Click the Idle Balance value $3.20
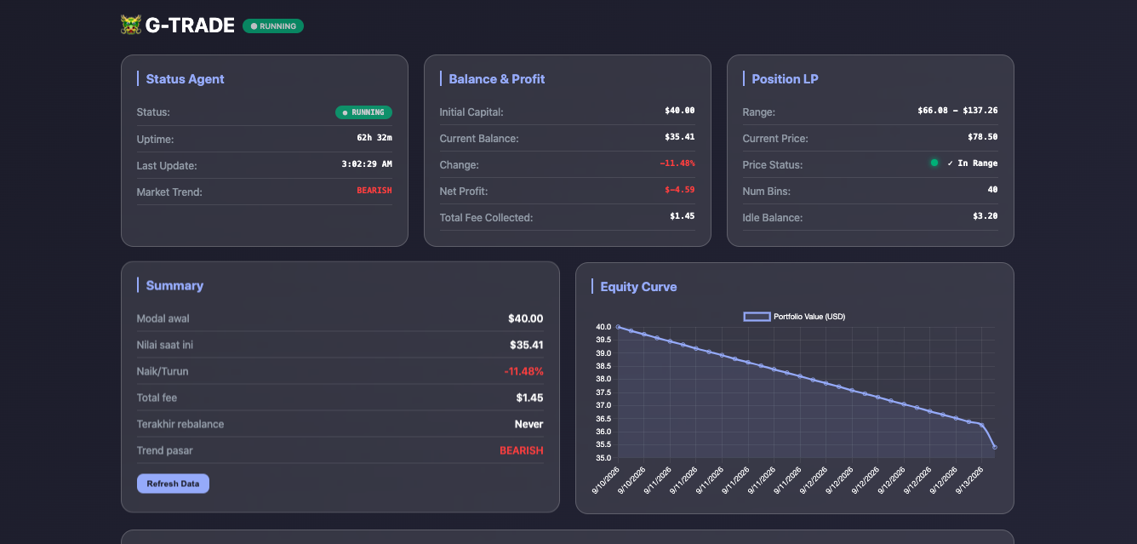Screen dimensions: 1137x544 coord(986,217)
